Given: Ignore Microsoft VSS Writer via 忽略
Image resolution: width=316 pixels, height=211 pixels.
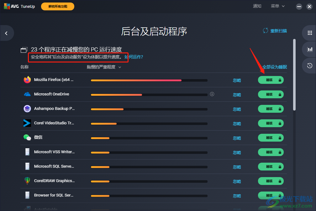Looking at the screenshot, I should point(237,153).
